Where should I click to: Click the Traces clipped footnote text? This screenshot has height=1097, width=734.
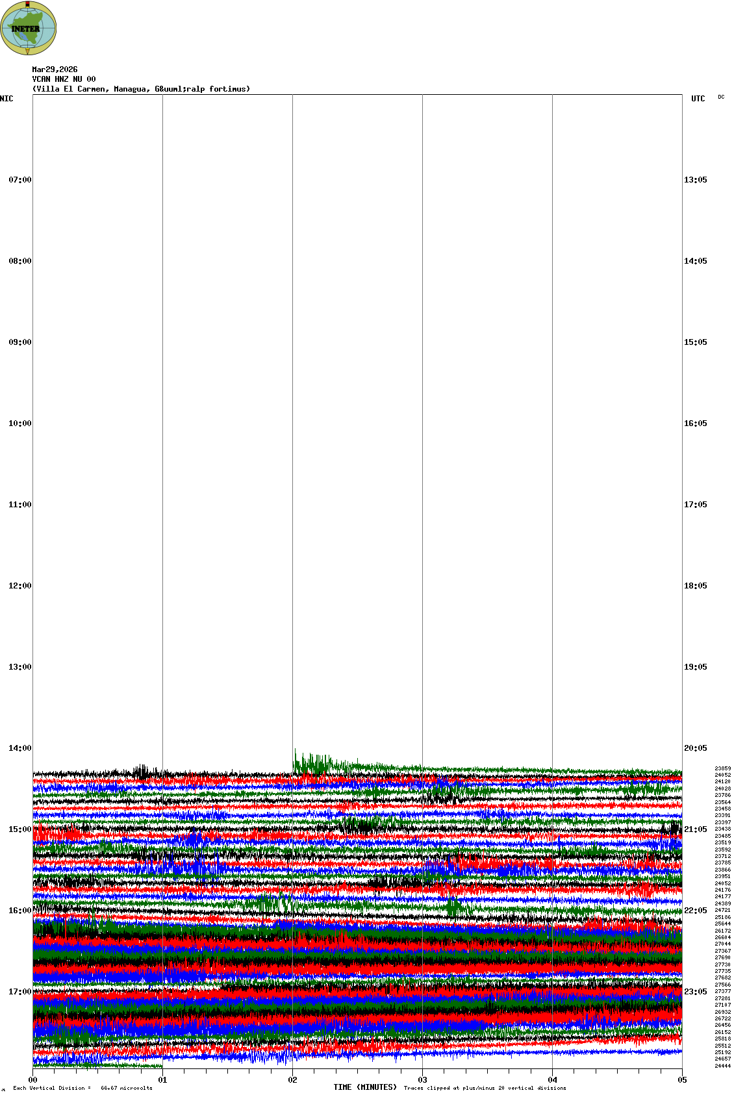coord(485,1088)
